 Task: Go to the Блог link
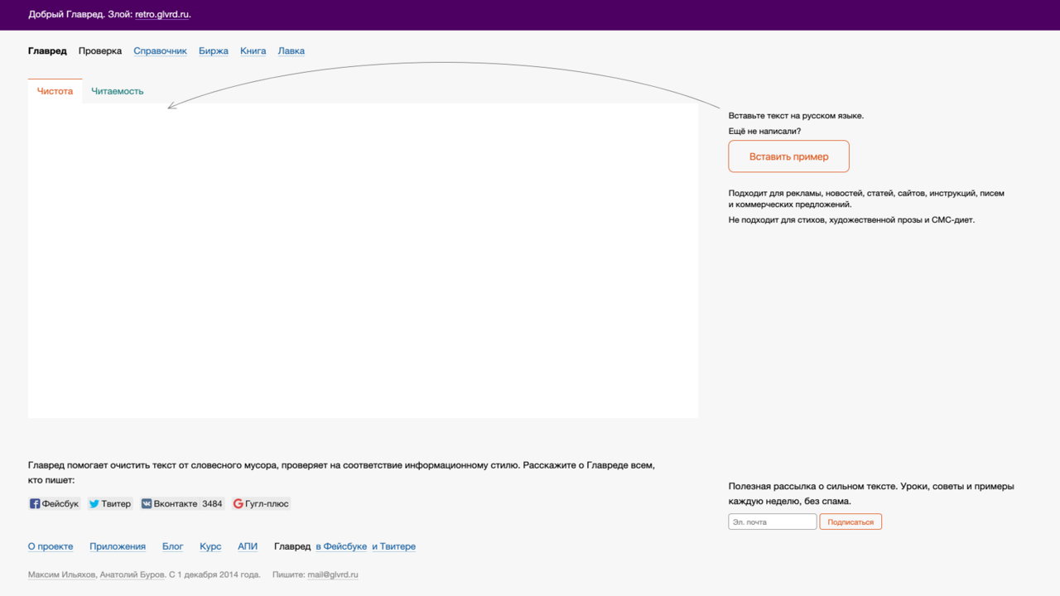tap(172, 546)
